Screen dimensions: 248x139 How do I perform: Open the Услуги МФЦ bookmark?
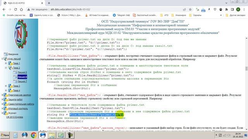(x=70, y=15)
